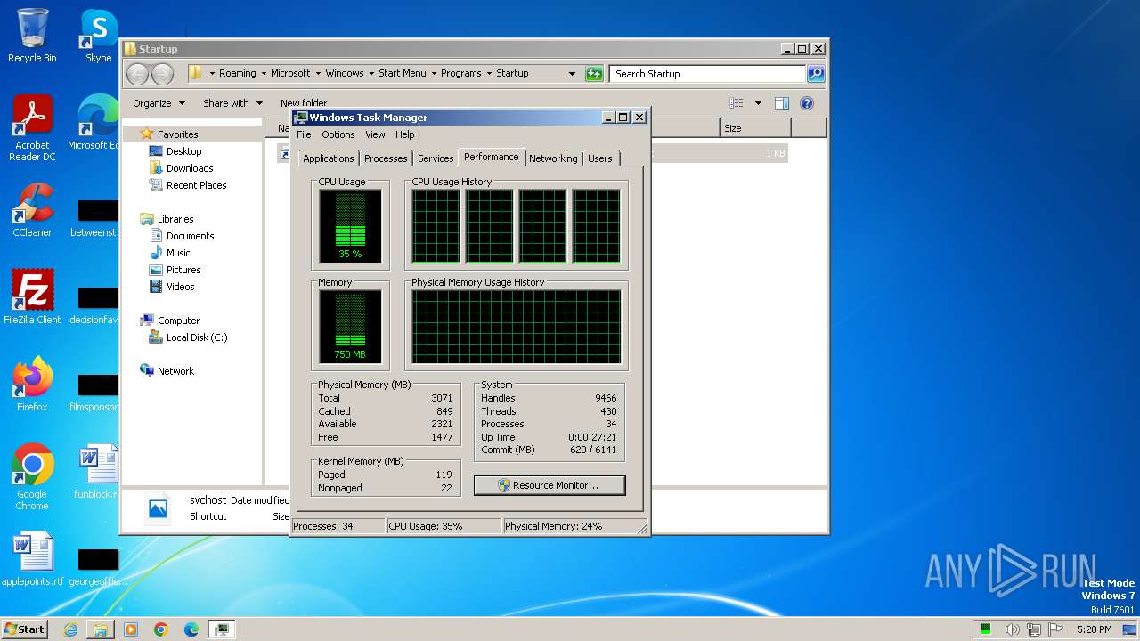Select Favorites in the navigation pane
Viewport: 1140px width, 641px height.
[177, 134]
